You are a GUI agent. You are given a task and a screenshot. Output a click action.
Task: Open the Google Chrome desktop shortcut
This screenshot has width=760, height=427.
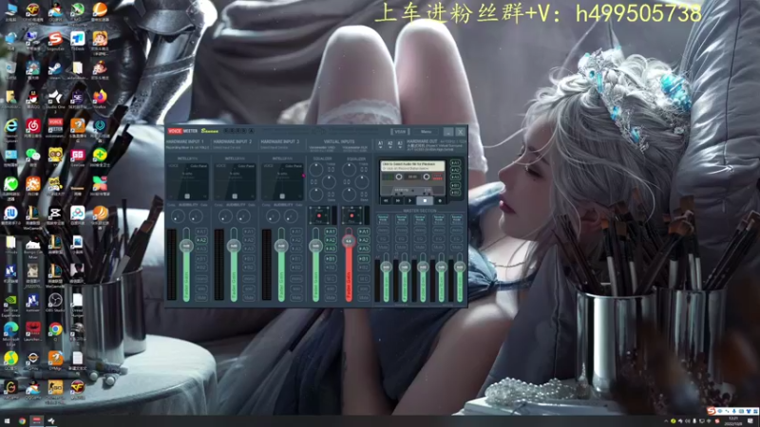(55, 331)
